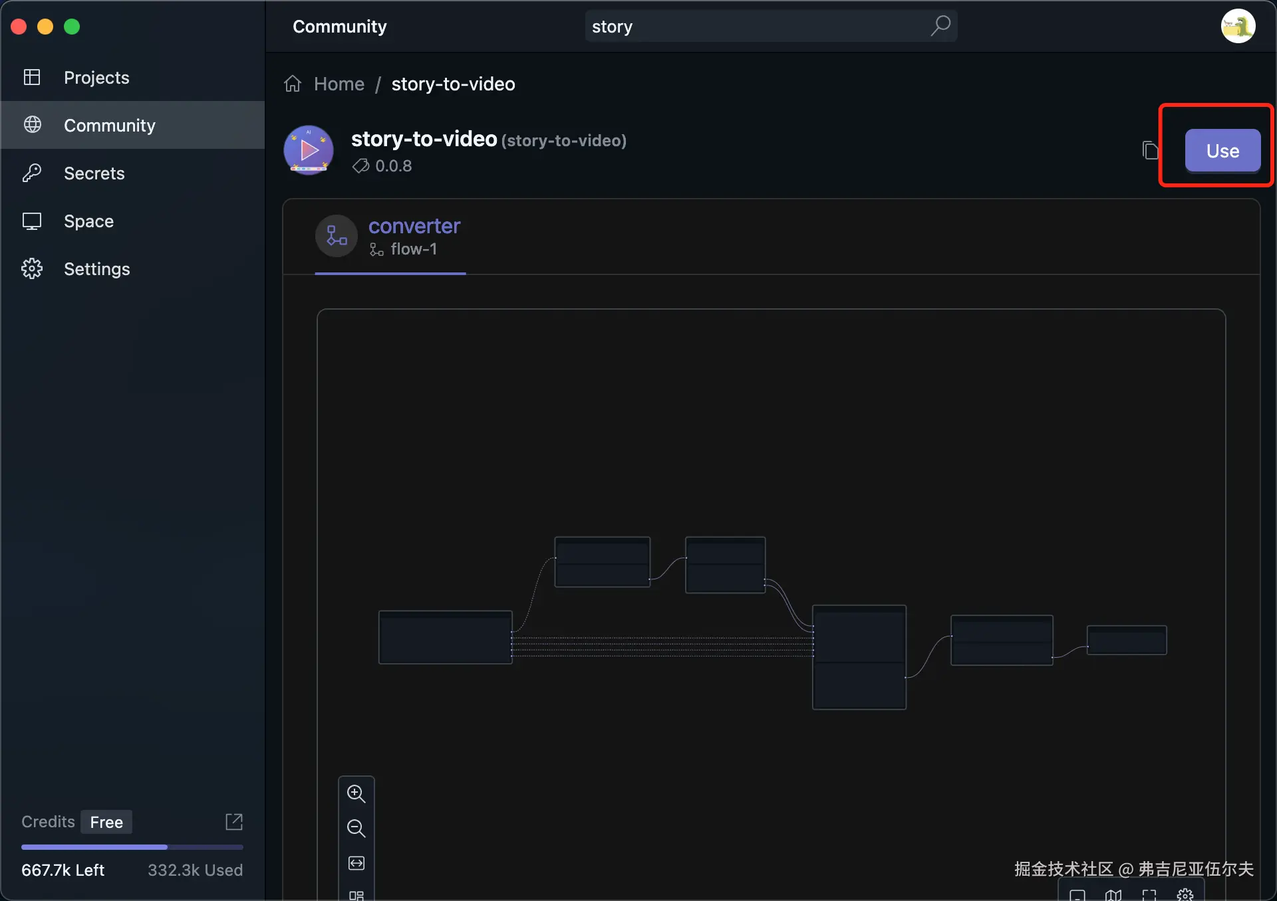Select the converter flow-1 tab
The height and width of the screenshot is (901, 1277).
[390, 237]
